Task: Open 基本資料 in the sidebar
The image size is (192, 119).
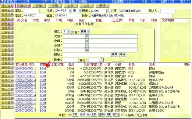Action: tap(8, 6)
